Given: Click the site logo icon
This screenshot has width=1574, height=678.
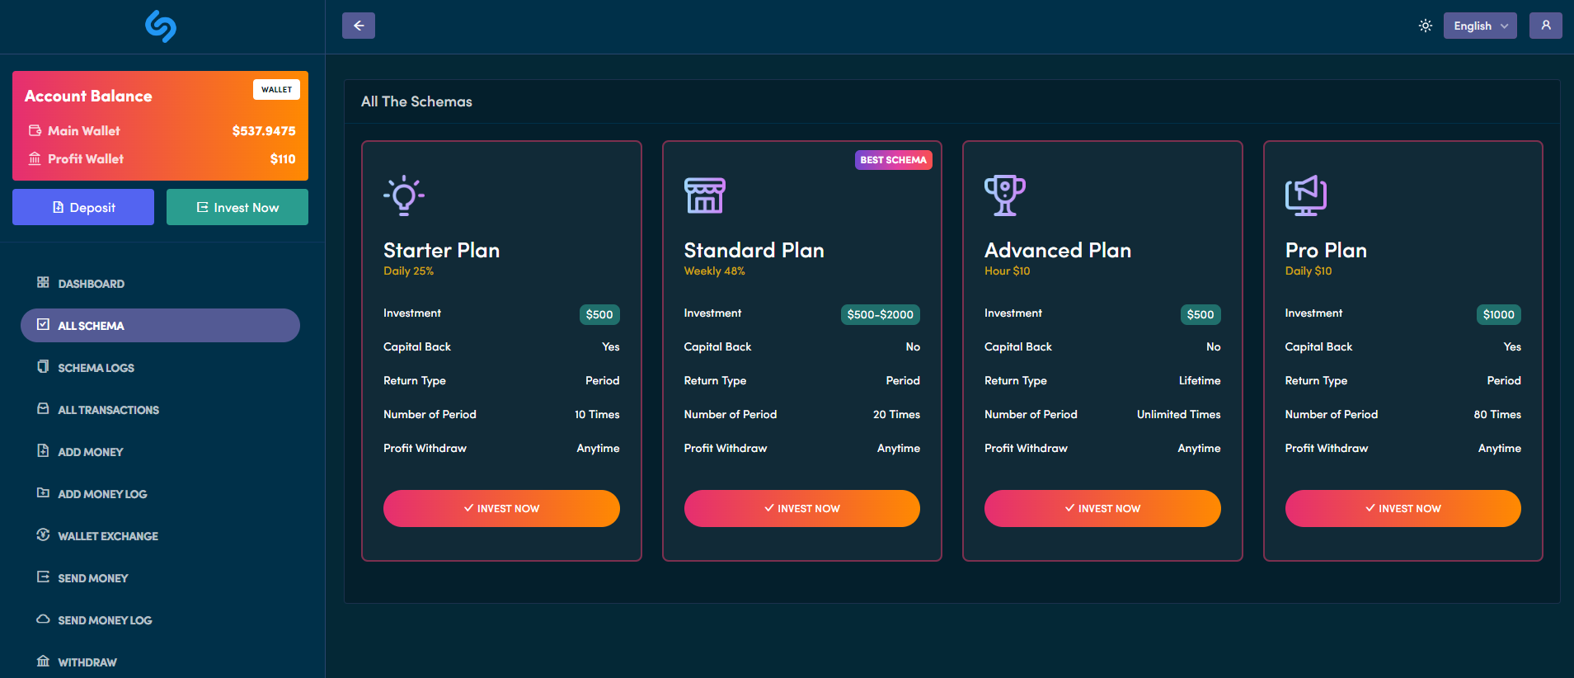Looking at the screenshot, I should (x=161, y=26).
